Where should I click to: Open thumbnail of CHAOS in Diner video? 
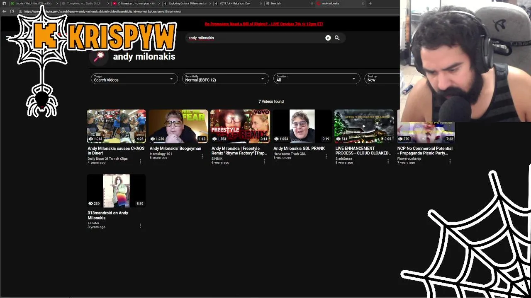click(116, 126)
